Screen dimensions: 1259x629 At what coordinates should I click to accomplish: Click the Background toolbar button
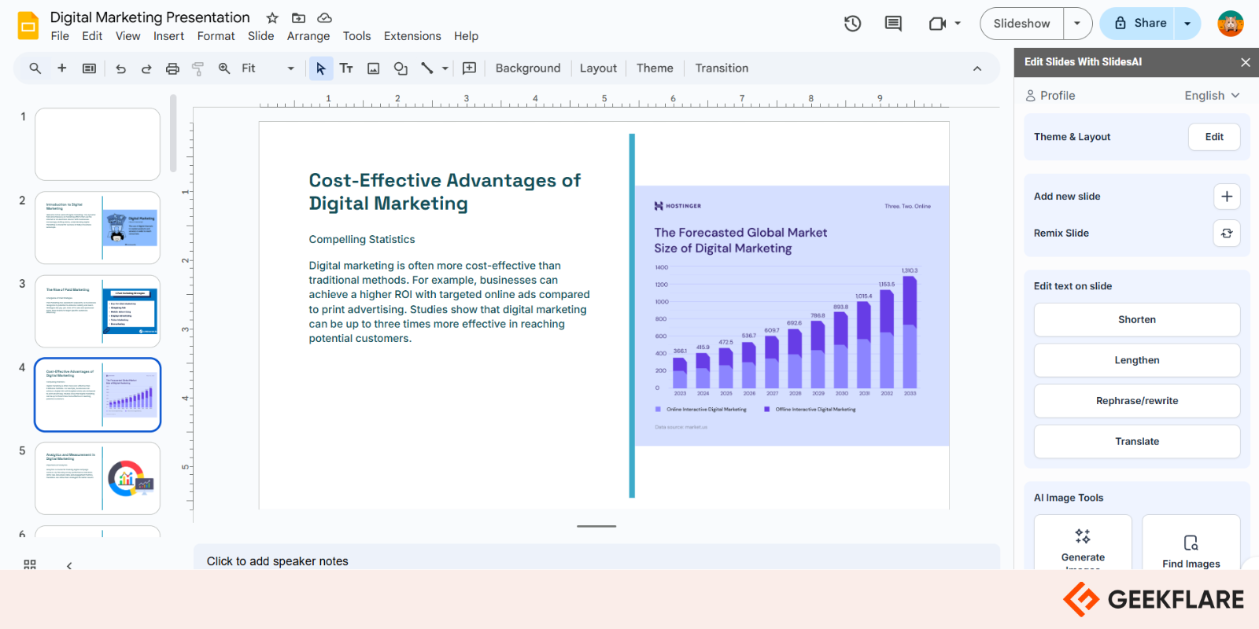tap(528, 68)
